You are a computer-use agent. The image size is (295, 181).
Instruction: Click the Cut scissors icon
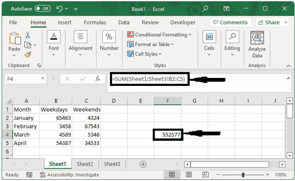coord(28,35)
